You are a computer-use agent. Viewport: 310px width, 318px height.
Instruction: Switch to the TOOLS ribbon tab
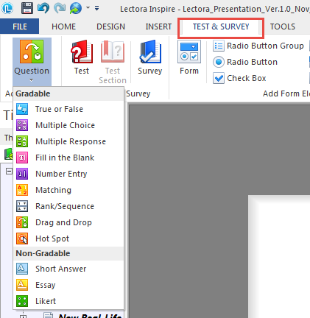click(283, 26)
